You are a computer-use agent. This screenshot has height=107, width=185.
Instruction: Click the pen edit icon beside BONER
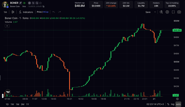coord(20,3)
